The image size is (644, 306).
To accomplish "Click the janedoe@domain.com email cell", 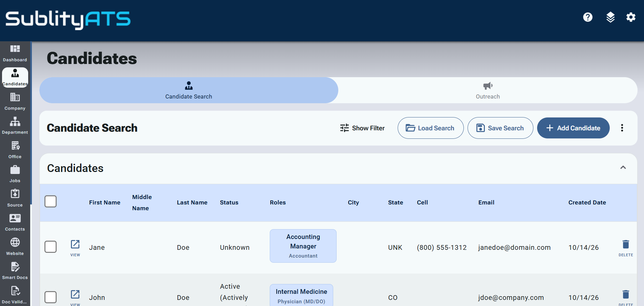I will 514,247.
